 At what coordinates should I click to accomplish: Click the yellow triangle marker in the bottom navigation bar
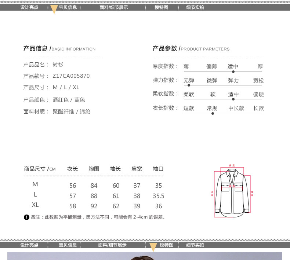pyautogui.click(x=153, y=248)
